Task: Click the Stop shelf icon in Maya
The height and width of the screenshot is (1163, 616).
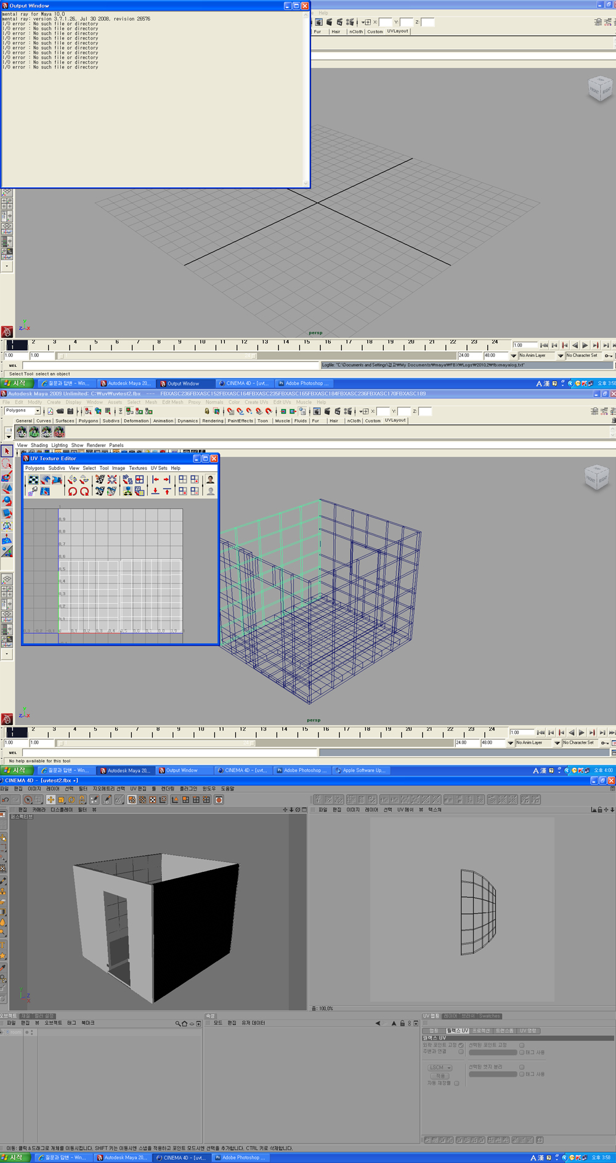Action: pos(59,432)
